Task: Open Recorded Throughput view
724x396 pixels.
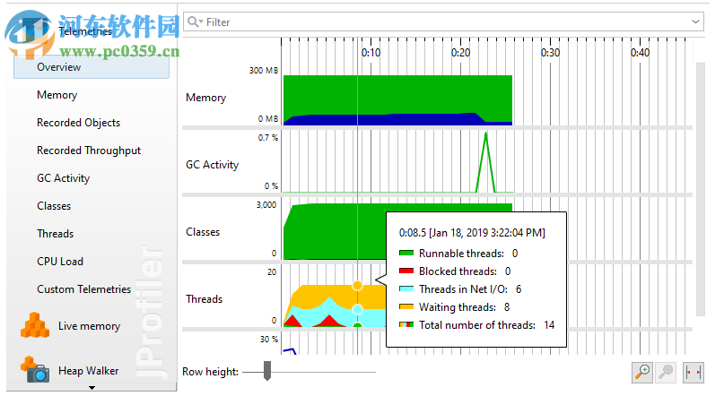Action: (x=89, y=151)
